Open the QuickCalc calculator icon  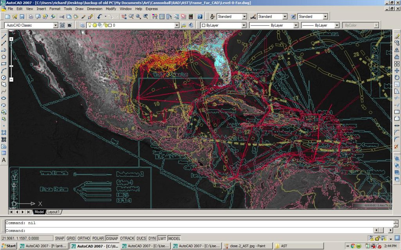click(191, 17)
